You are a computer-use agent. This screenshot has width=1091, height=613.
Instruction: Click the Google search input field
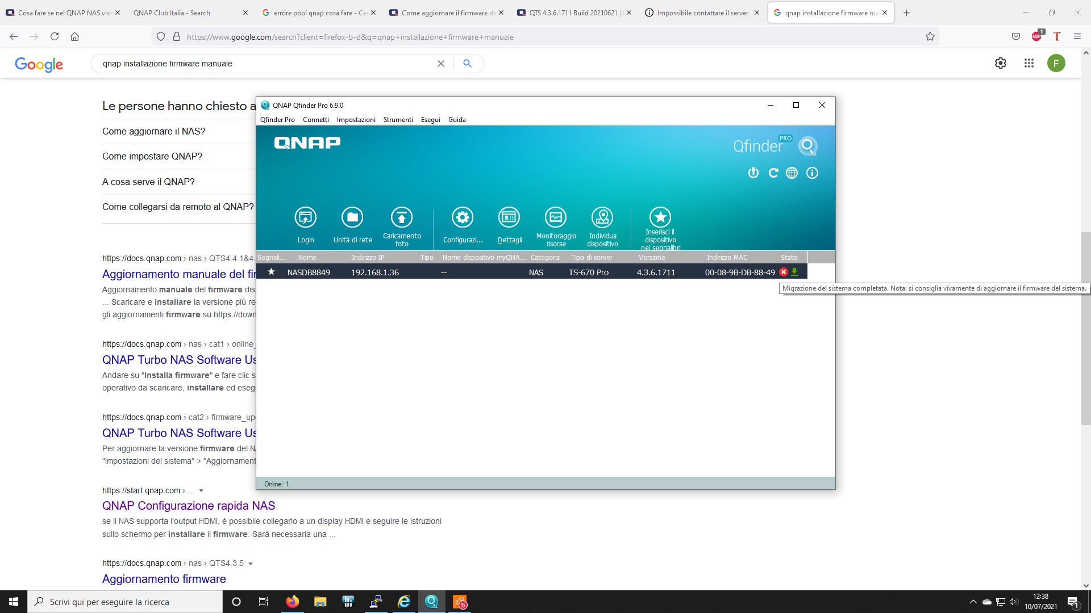267,64
